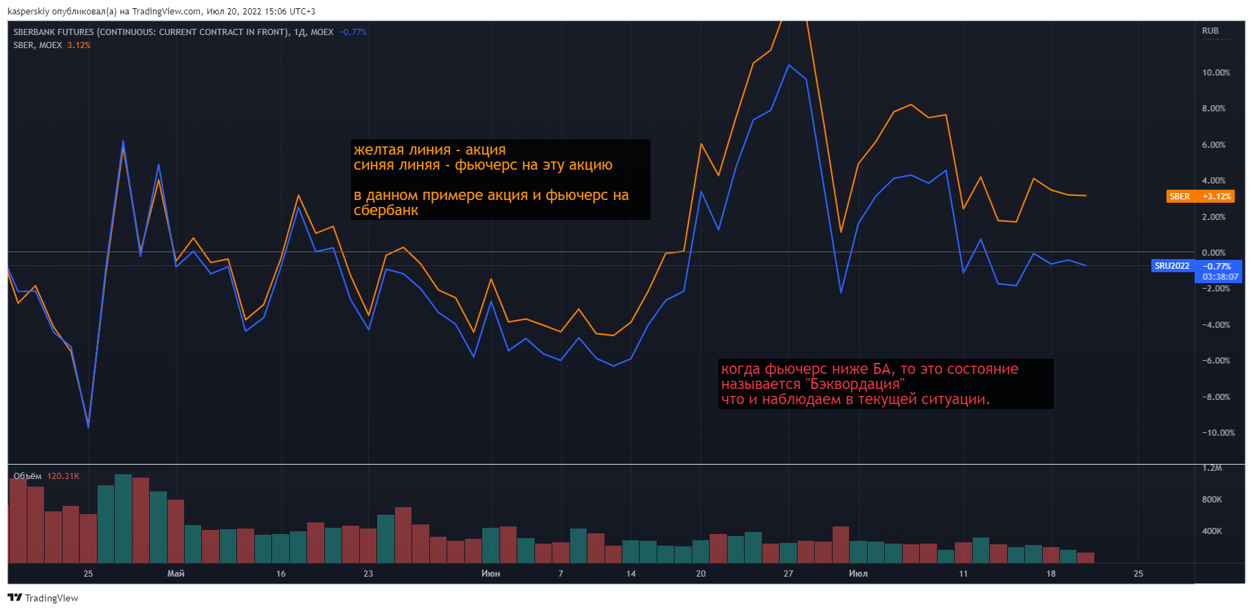
Task: Click the 'желтая линия - акция' annotation line
Action: point(429,150)
